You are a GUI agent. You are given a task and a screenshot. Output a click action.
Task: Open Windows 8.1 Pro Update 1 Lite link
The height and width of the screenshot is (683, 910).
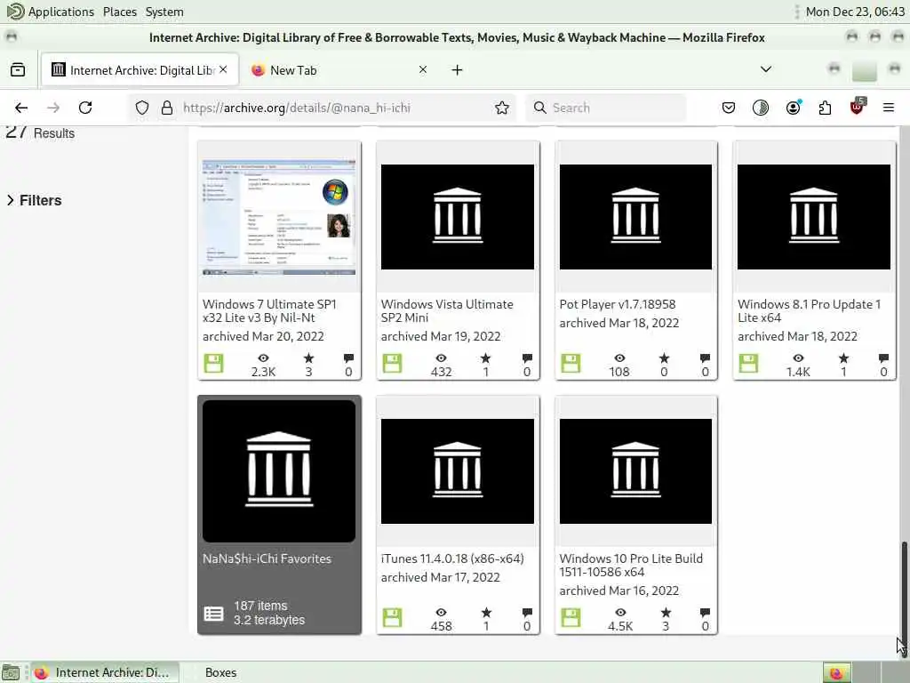click(809, 310)
